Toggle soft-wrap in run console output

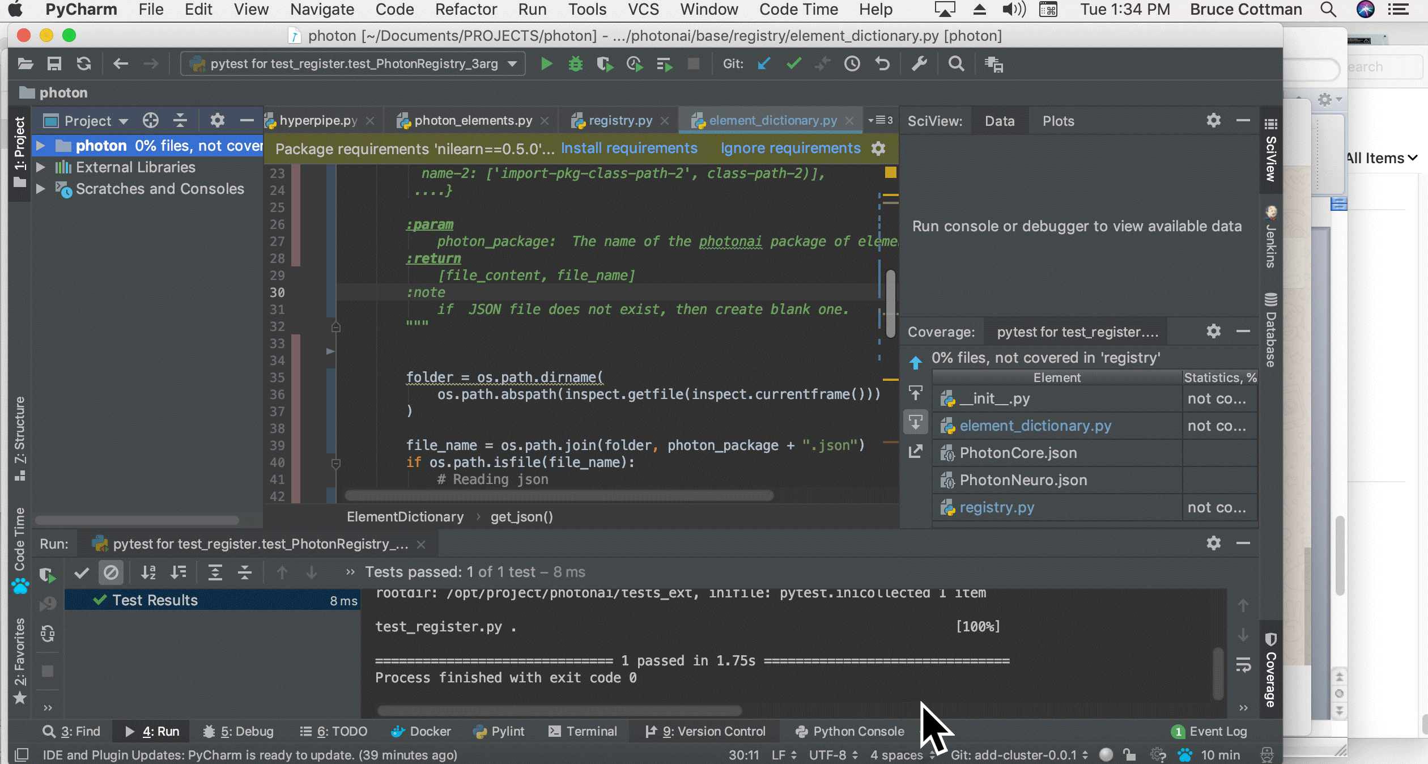tap(1243, 665)
